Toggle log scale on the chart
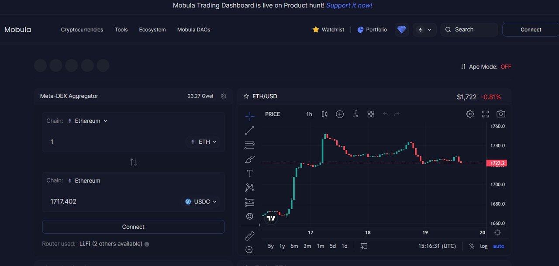 click(484, 246)
